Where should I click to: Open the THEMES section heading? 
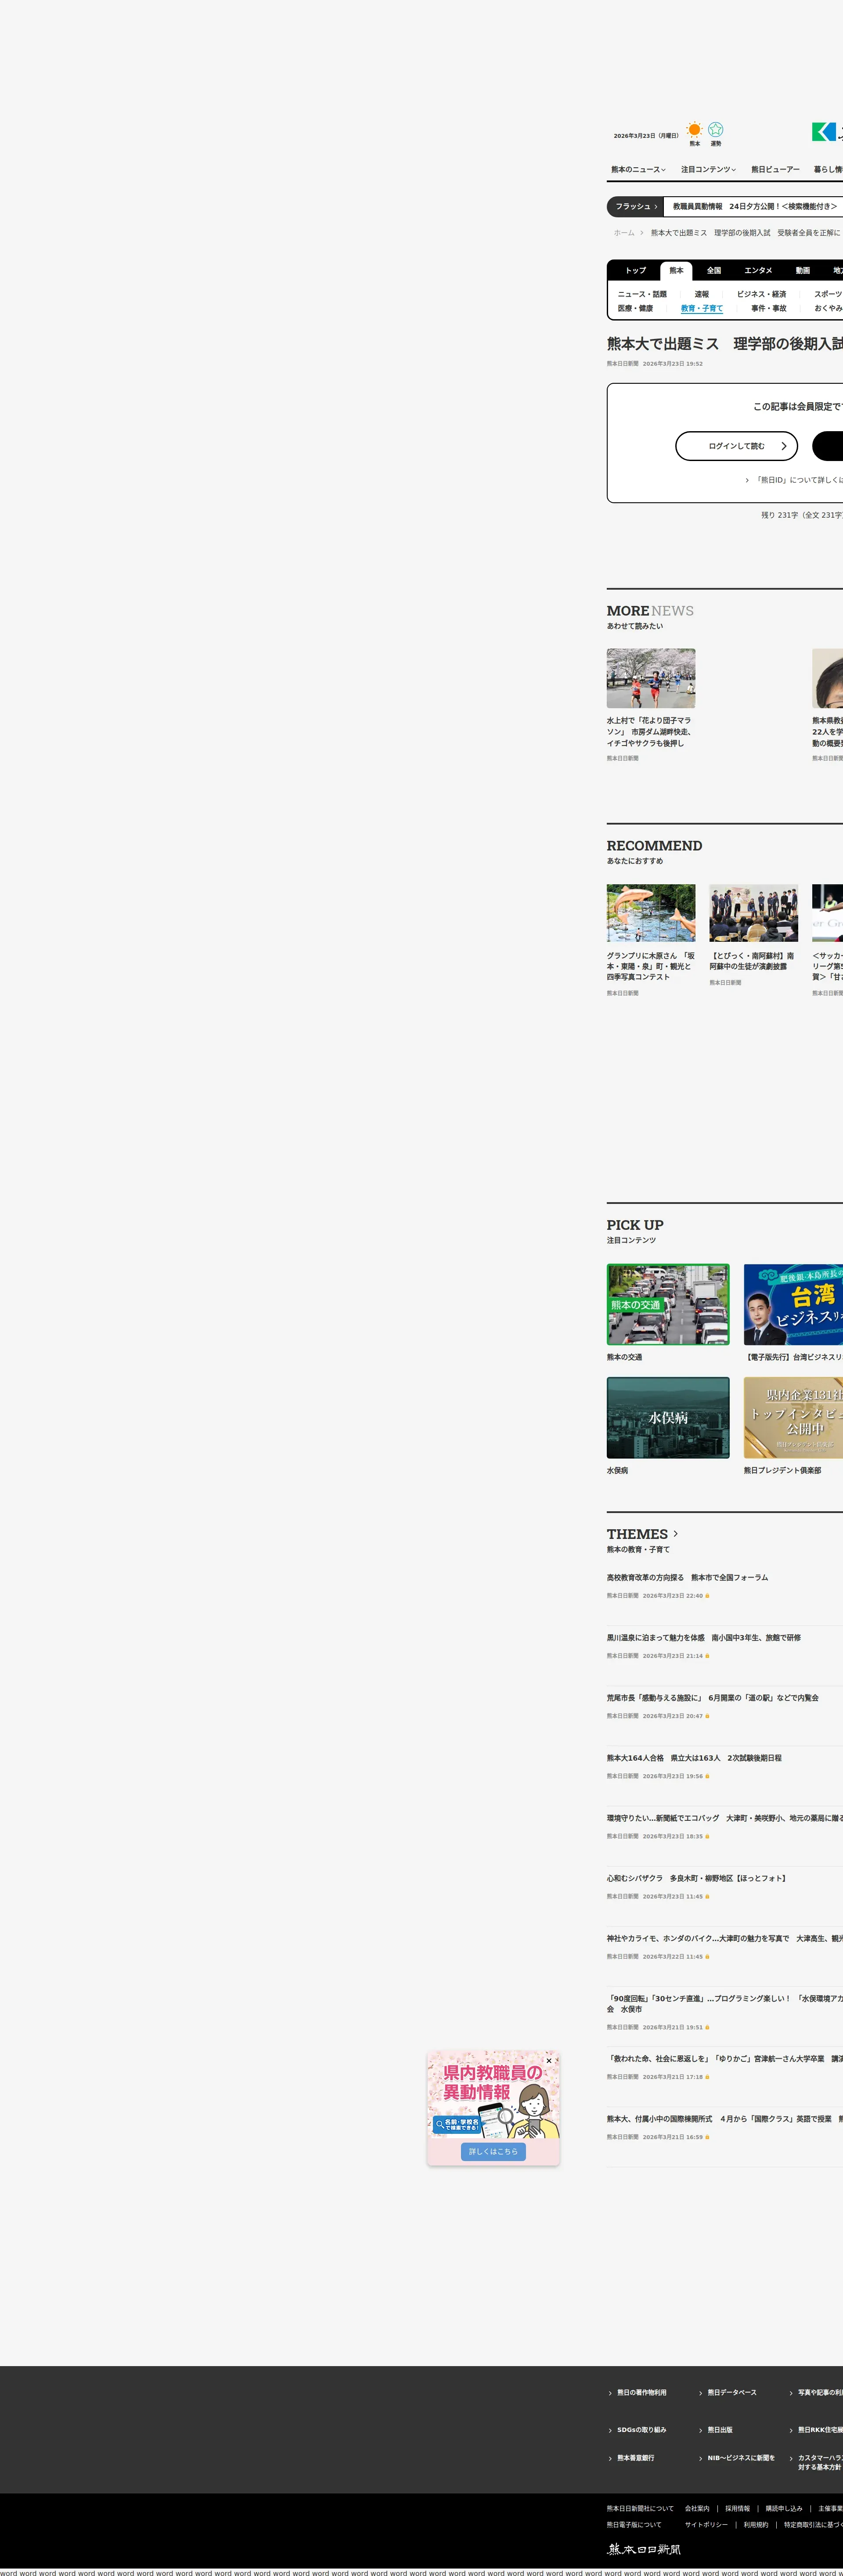[637, 1534]
